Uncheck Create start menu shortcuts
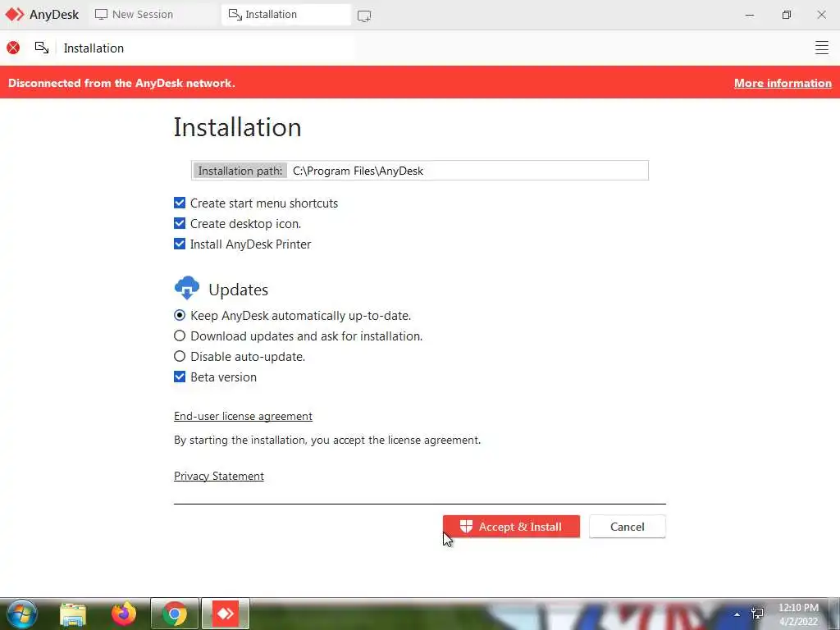The height and width of the screenshot is (630, 840). (x=180, y=203)
